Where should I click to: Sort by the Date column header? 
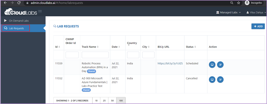click(x=116, y=47)
